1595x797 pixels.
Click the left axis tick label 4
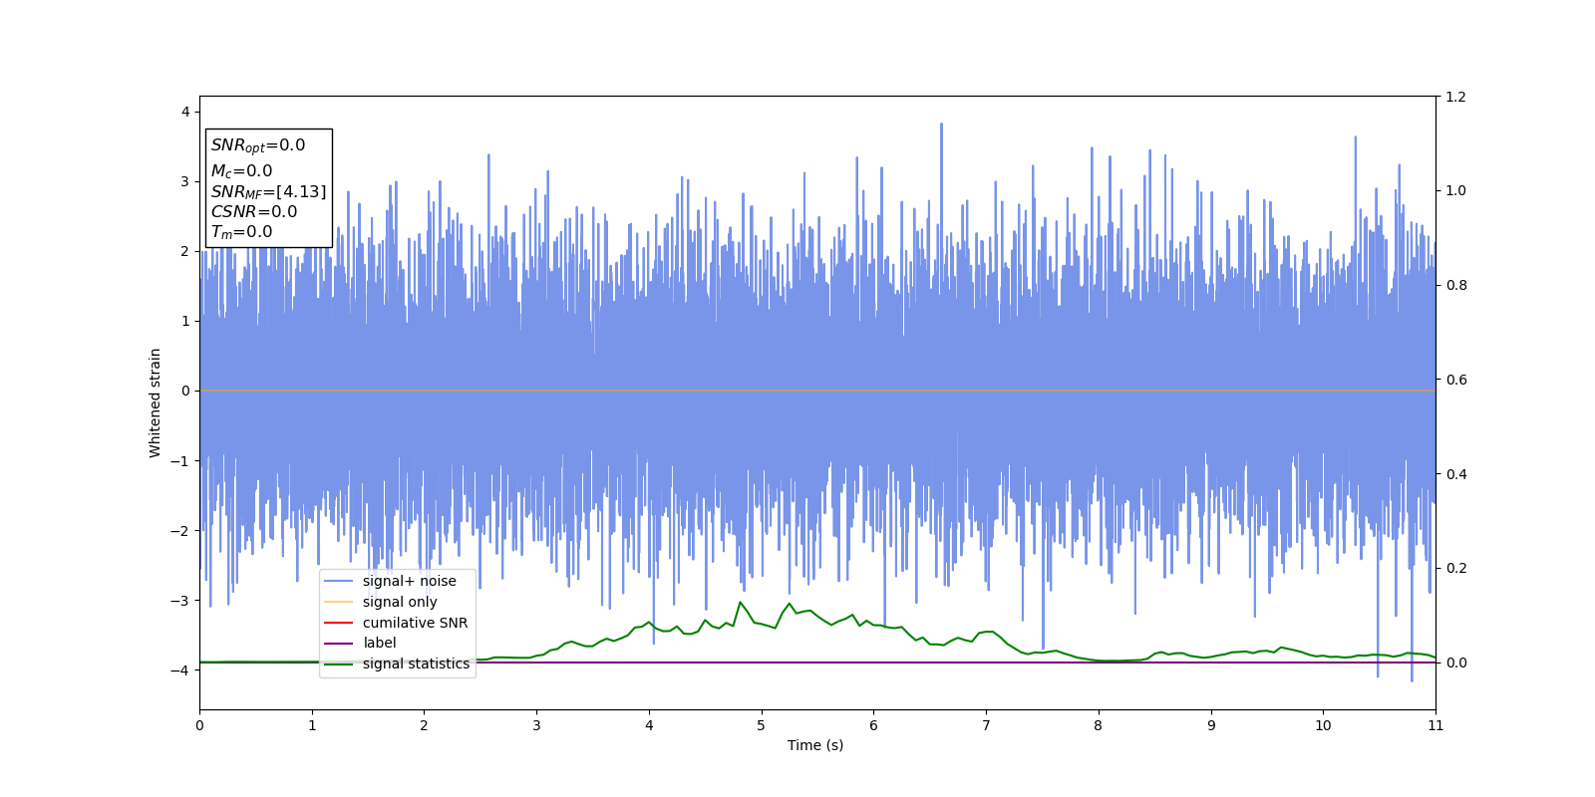185,112
